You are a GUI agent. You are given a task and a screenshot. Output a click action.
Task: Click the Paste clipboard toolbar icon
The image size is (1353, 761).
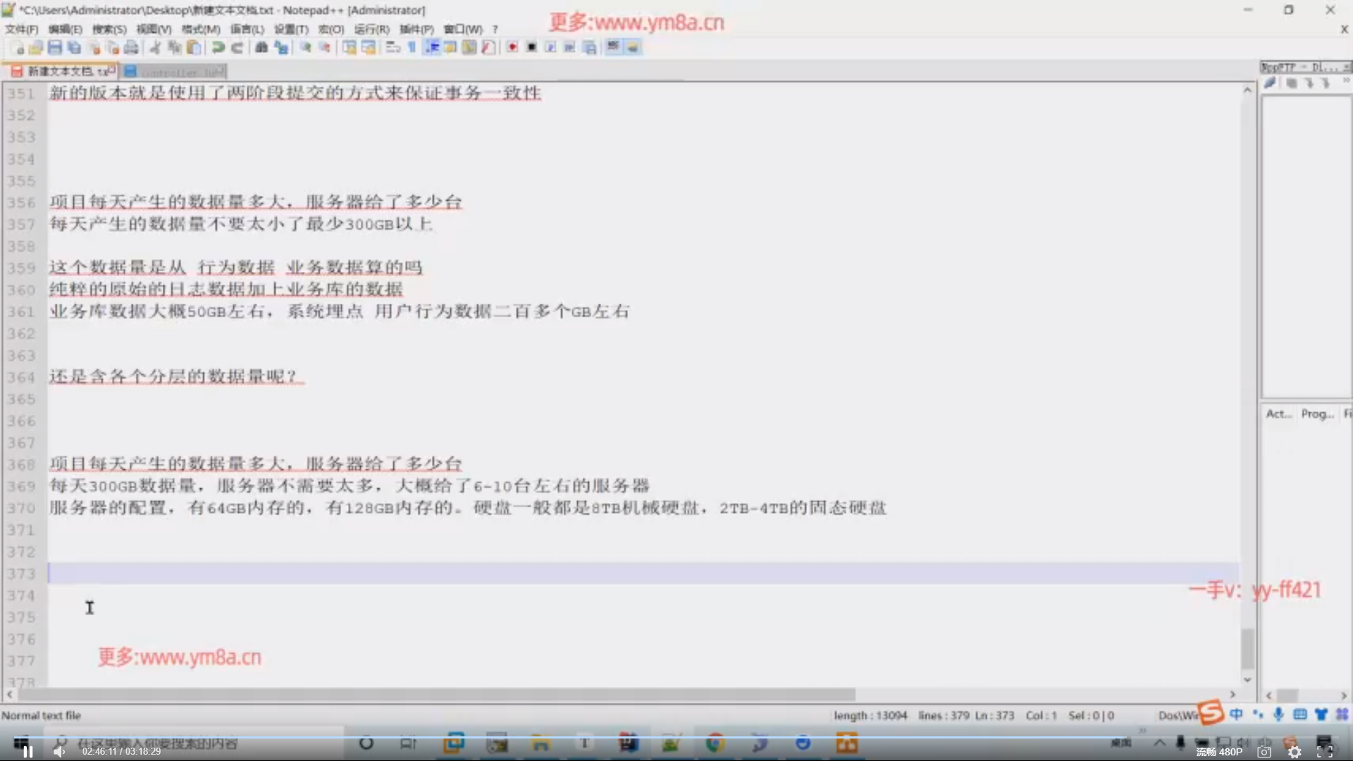pos(194,47)
